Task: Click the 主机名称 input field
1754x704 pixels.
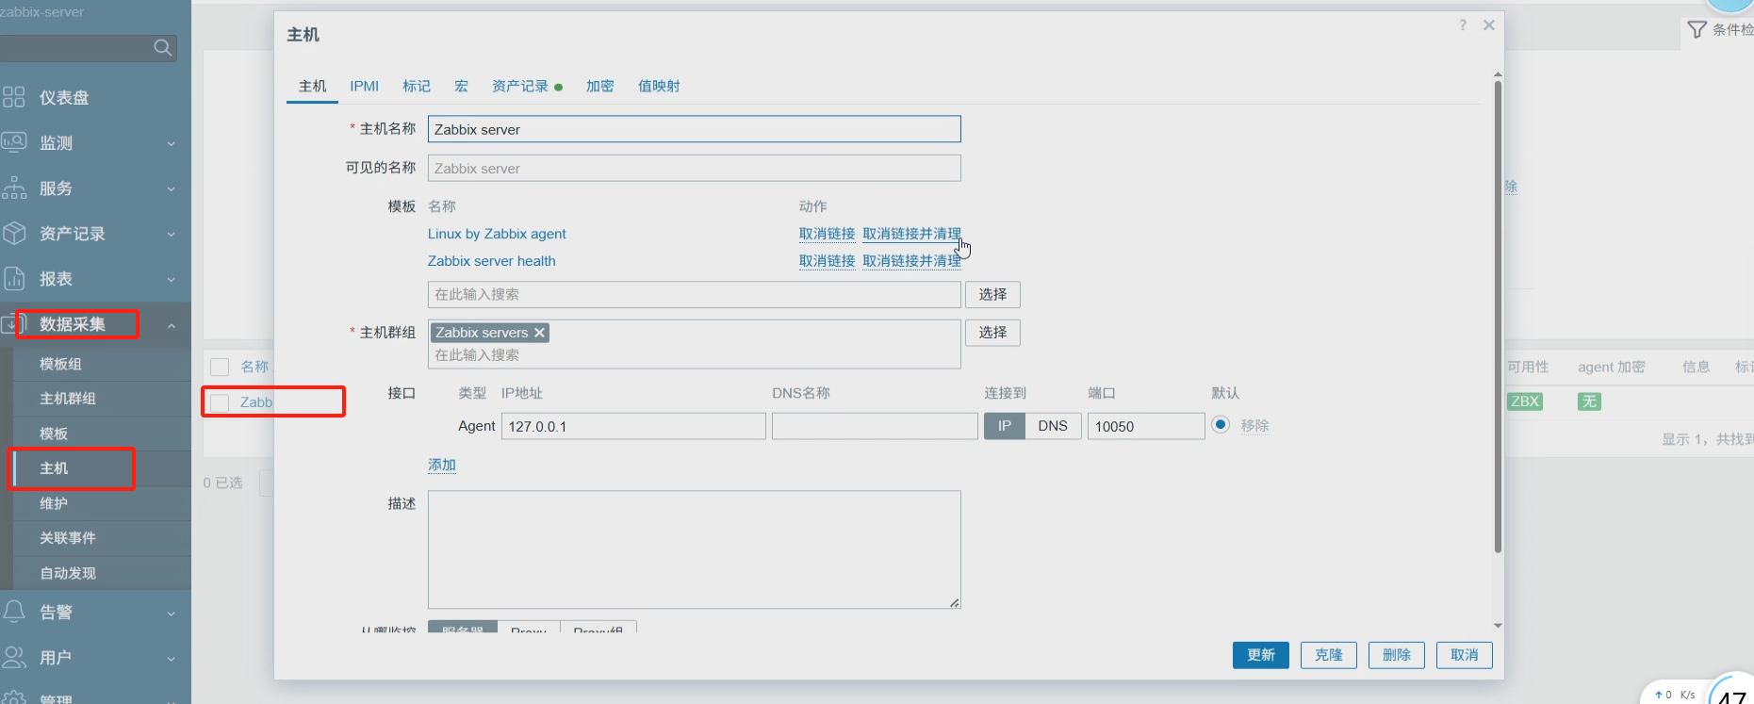Action: tap(695, 129)
